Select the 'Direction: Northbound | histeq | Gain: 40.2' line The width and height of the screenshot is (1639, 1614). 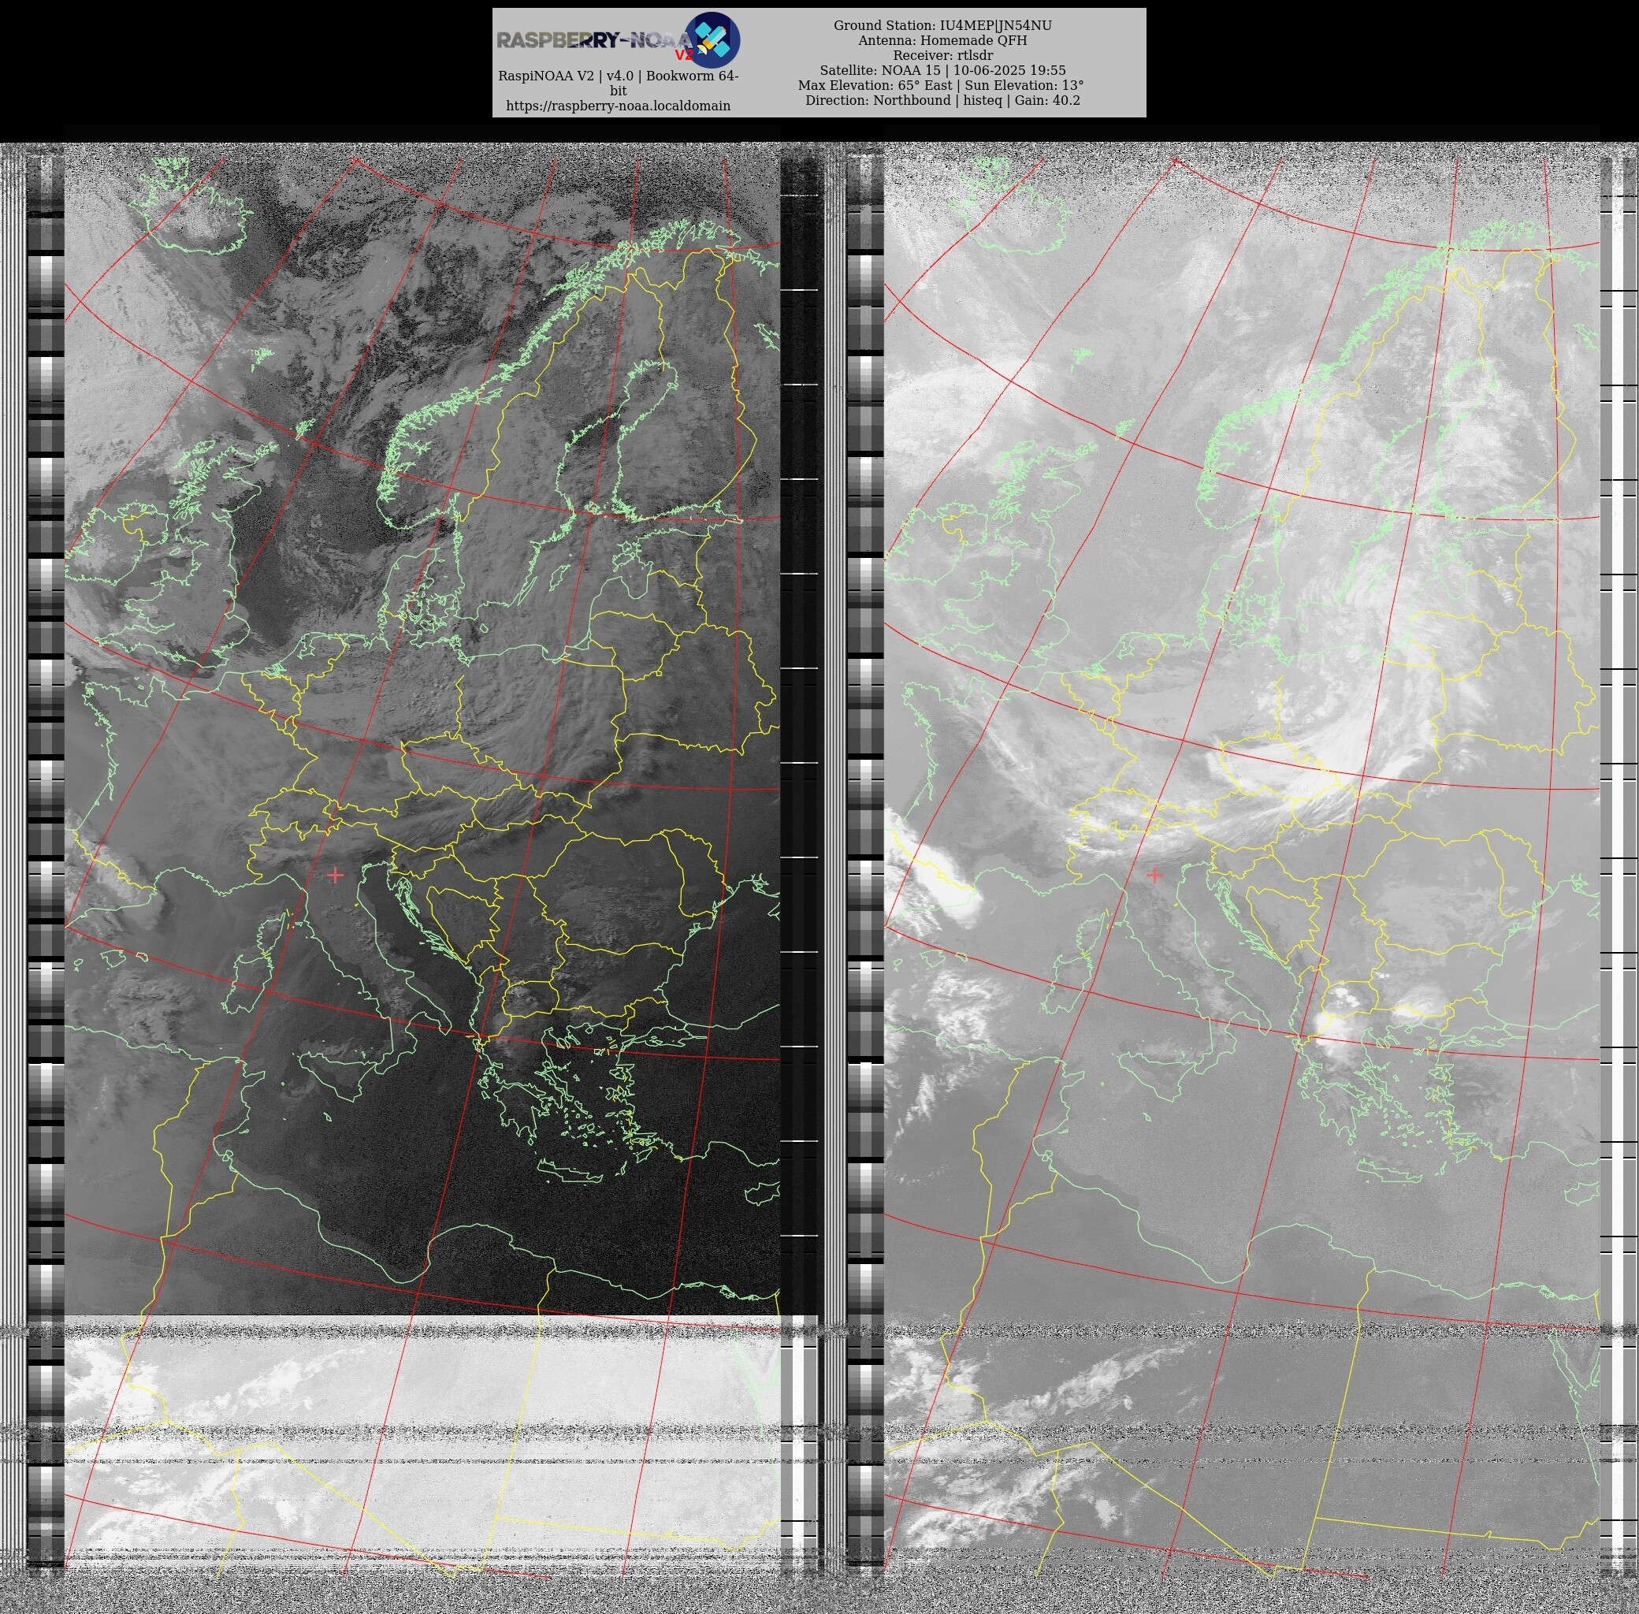942,100
